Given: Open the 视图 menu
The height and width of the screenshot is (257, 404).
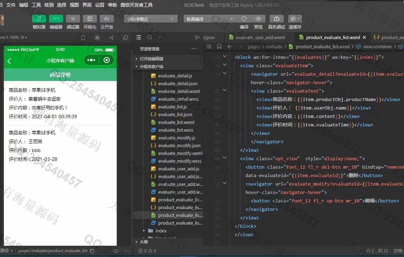Looking at the screenshot, I should coord(74,5).
